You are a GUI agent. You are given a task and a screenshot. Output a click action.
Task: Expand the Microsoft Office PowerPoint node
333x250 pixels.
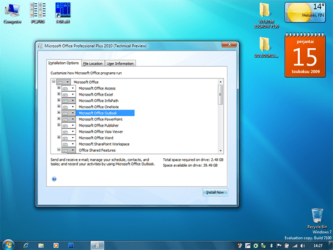(59, 118)
